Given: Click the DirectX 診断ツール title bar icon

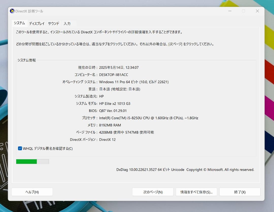Looking at the screenshot, I should (12, 11).
